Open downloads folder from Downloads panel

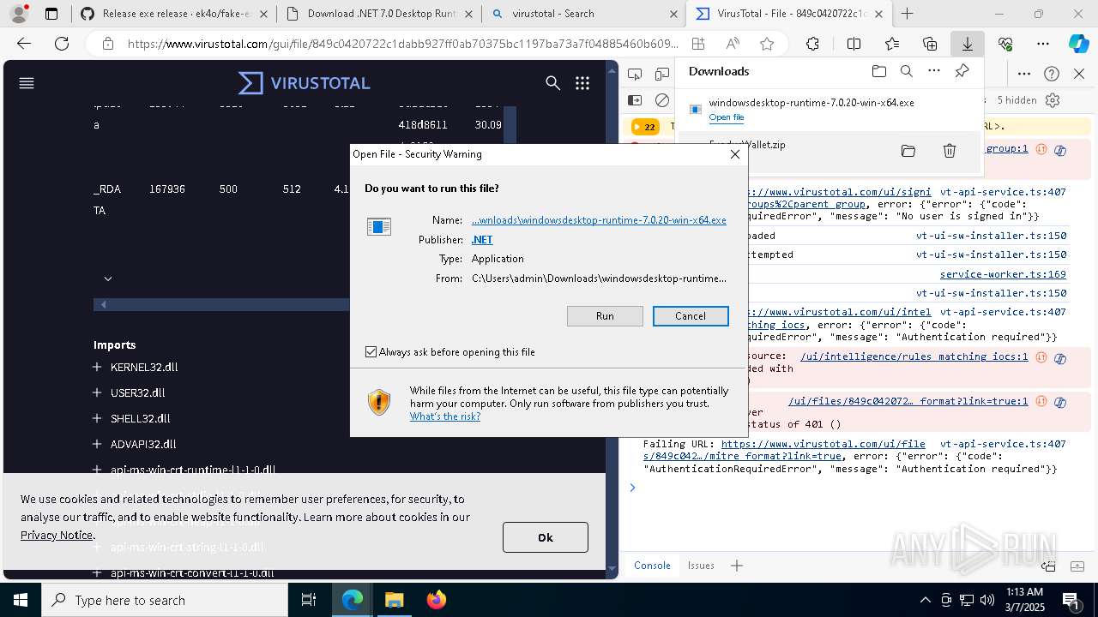(x=878, y=71)
